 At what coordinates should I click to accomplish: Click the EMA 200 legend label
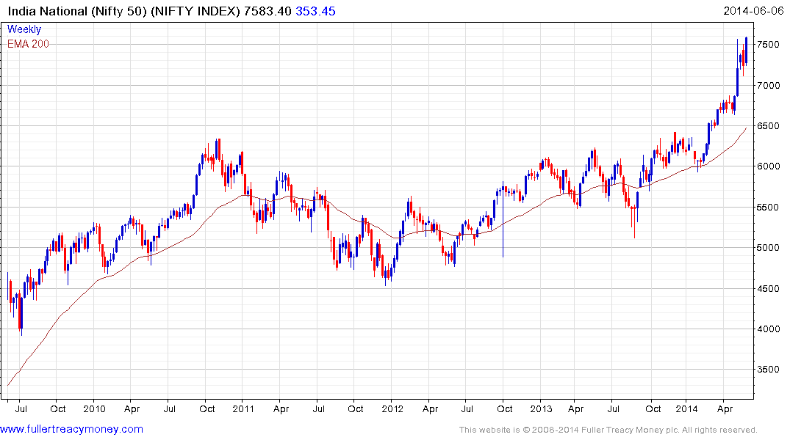(28, 44)
